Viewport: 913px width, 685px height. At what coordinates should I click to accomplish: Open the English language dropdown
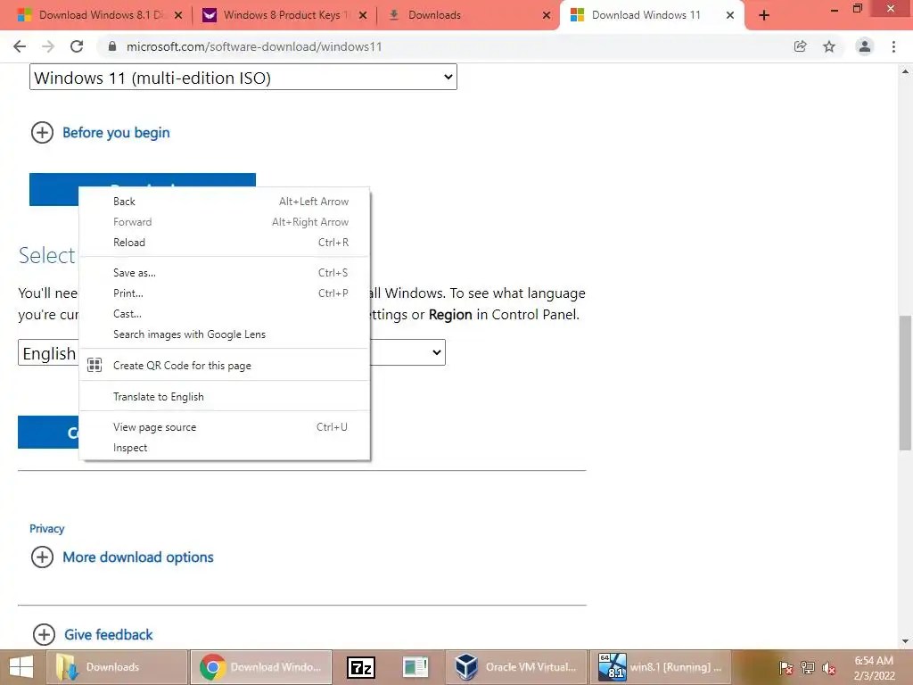click(231, 352)
